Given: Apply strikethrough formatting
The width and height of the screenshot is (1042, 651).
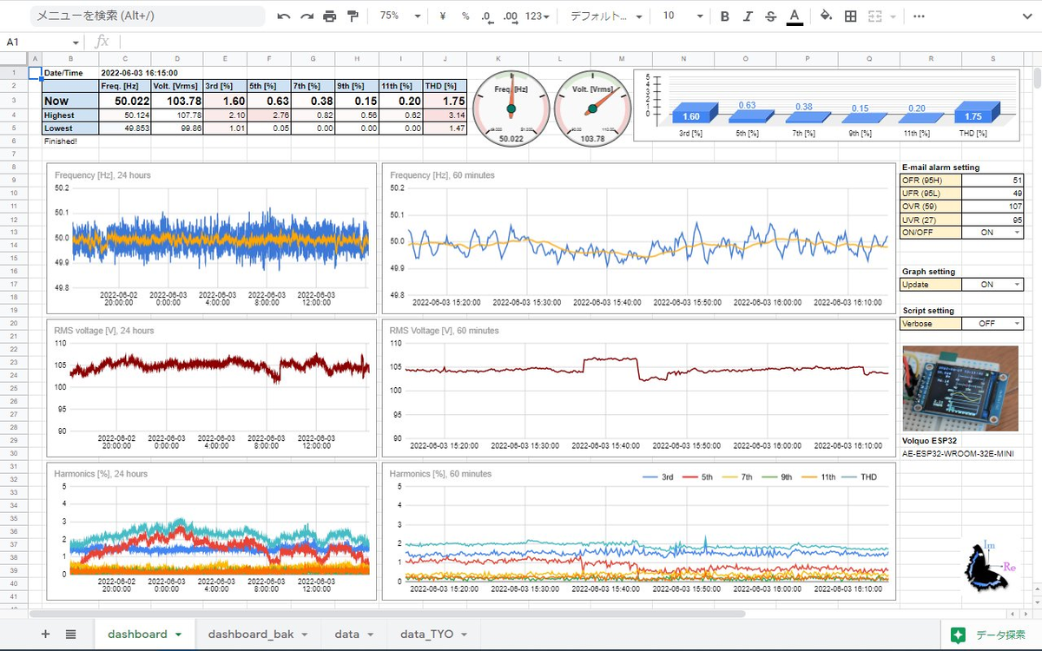Looking at the screenshot, I should click(x=770, y=16).
